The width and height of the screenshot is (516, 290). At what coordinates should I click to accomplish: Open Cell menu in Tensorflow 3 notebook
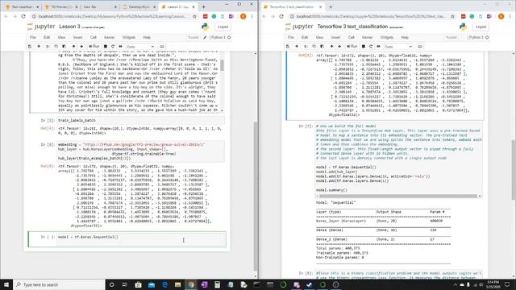click(x=352, y=38)
